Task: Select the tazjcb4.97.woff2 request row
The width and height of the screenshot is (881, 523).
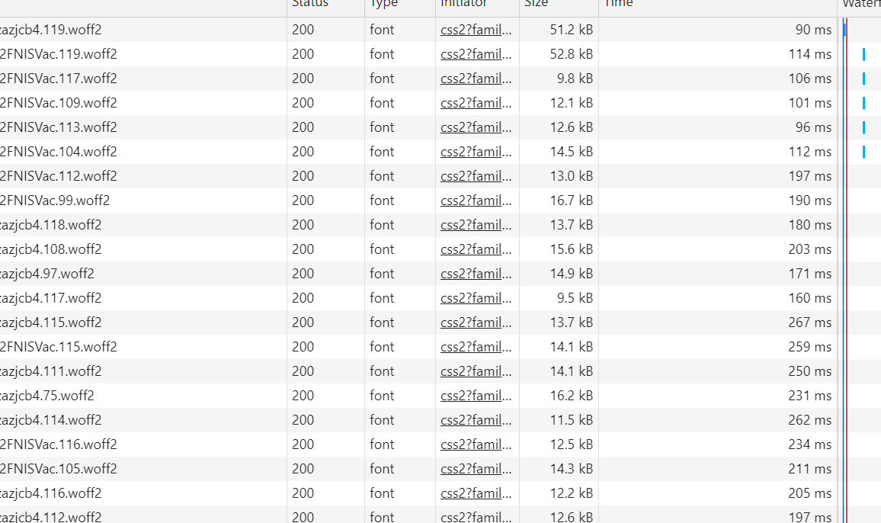Action: pyautogui.click(x=47, y=274)
